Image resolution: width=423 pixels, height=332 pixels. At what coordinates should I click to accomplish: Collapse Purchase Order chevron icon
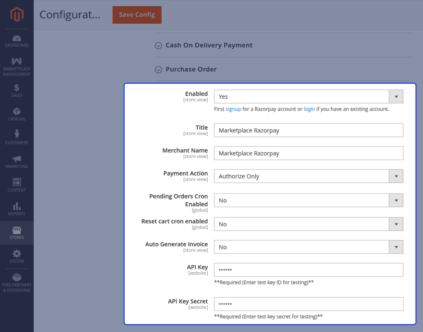[x=158, y=69]
